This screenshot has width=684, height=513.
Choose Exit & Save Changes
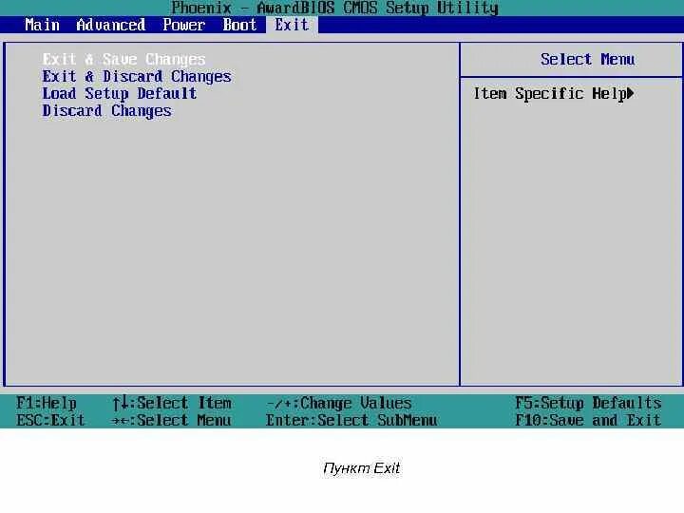pos(123,59)
